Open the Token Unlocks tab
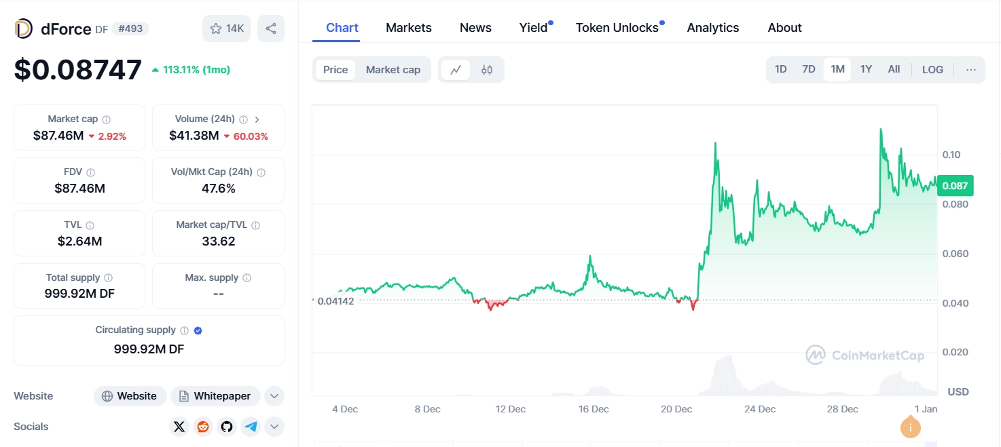This screenshot has width=1001, height=447. [x=617, y=27]
